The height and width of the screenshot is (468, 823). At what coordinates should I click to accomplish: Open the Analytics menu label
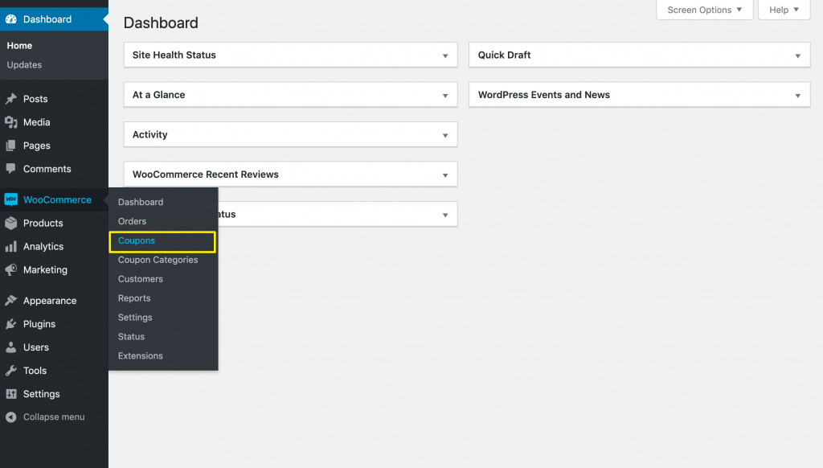[x=43, y=246]
